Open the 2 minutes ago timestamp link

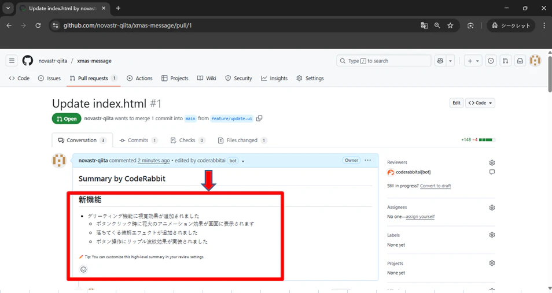[153, 161]
